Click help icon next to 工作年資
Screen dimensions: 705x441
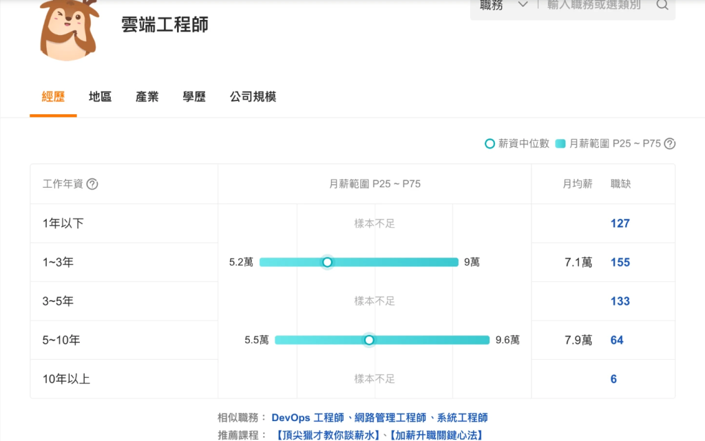tap(92, 184)
